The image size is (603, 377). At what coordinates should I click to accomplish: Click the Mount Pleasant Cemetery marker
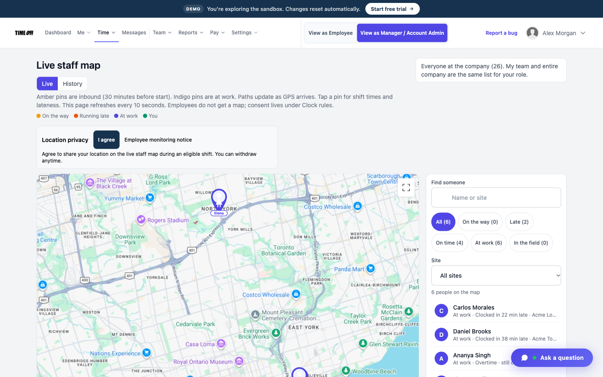pyautogui.click(x=255, y=314)
